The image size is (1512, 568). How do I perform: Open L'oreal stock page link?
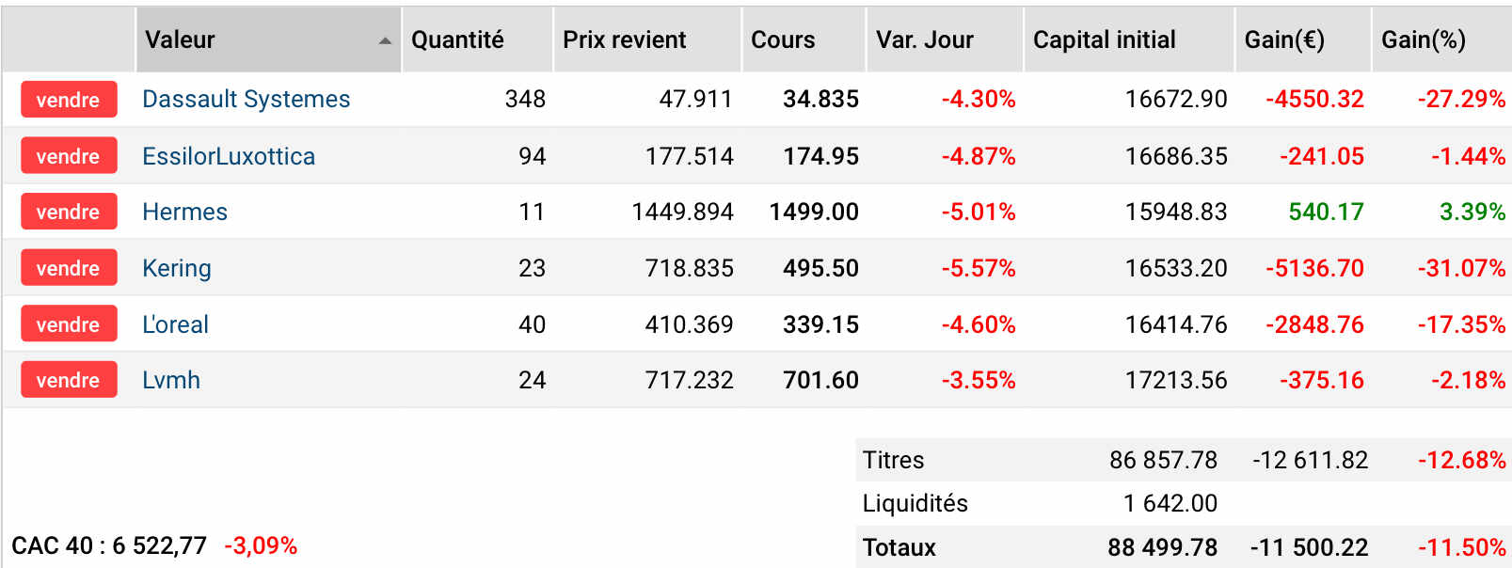coord(175,324)
